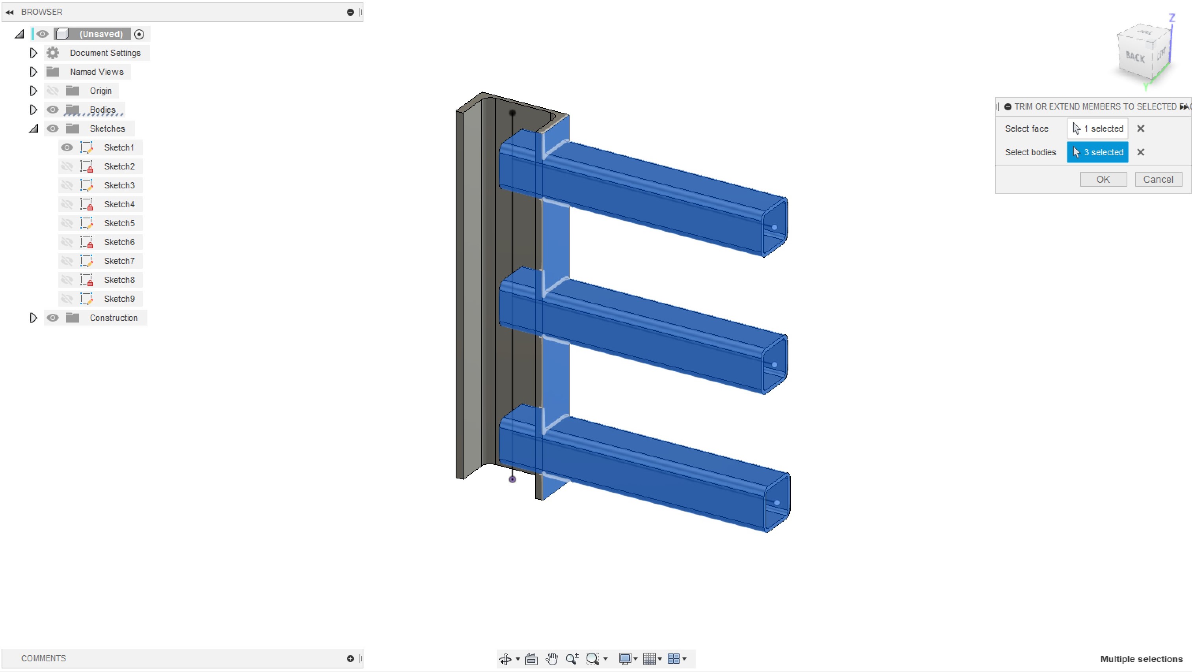Show Sketch2 via its hidden eye icon
This screenshot has height=672, width=1192.
pyautogui.click(x=67, y=167)
